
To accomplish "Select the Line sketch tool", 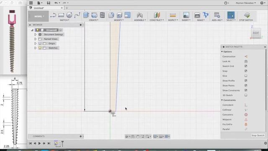I will [53, 15].
